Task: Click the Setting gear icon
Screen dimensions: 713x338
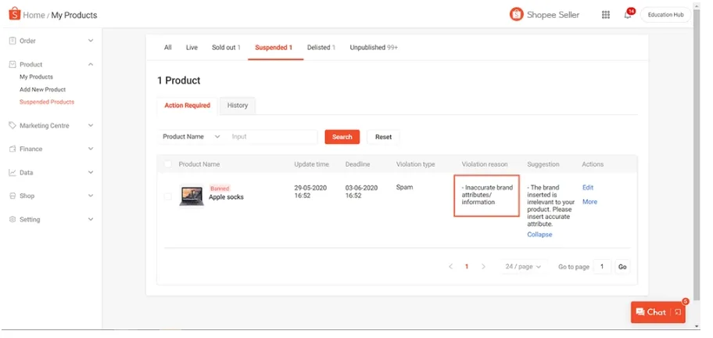Action: point(13,219)
